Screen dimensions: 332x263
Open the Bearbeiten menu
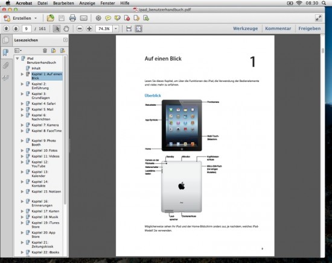point(63,3)
